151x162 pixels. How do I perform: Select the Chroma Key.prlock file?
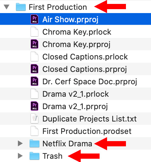[x=75, y=32]
